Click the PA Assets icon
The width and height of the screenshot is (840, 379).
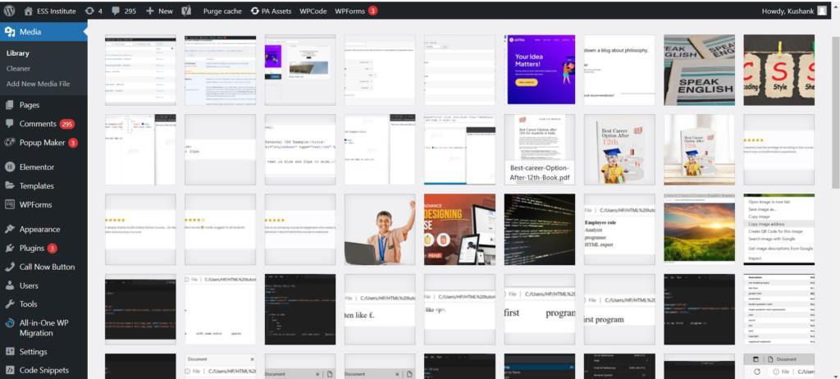coord(255,11)
